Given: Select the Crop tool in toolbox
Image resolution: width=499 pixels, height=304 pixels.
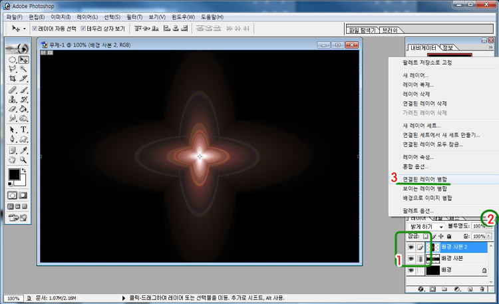Looking at the screenshot, I should [x=12, y=78].
